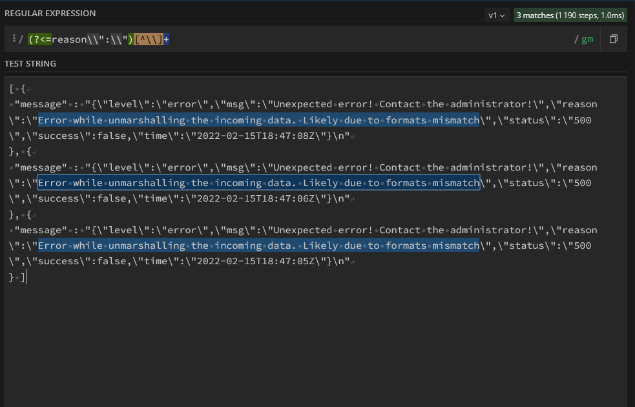Click the character class [^\\] in the regex
Image resolution: width=635 pixels, height=407 pixels.
148,39
